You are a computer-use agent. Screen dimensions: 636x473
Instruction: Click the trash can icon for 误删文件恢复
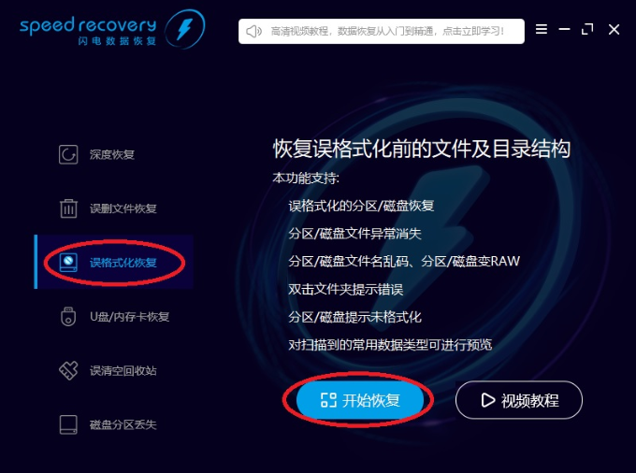pyautogui.click(x=68, y=208)
